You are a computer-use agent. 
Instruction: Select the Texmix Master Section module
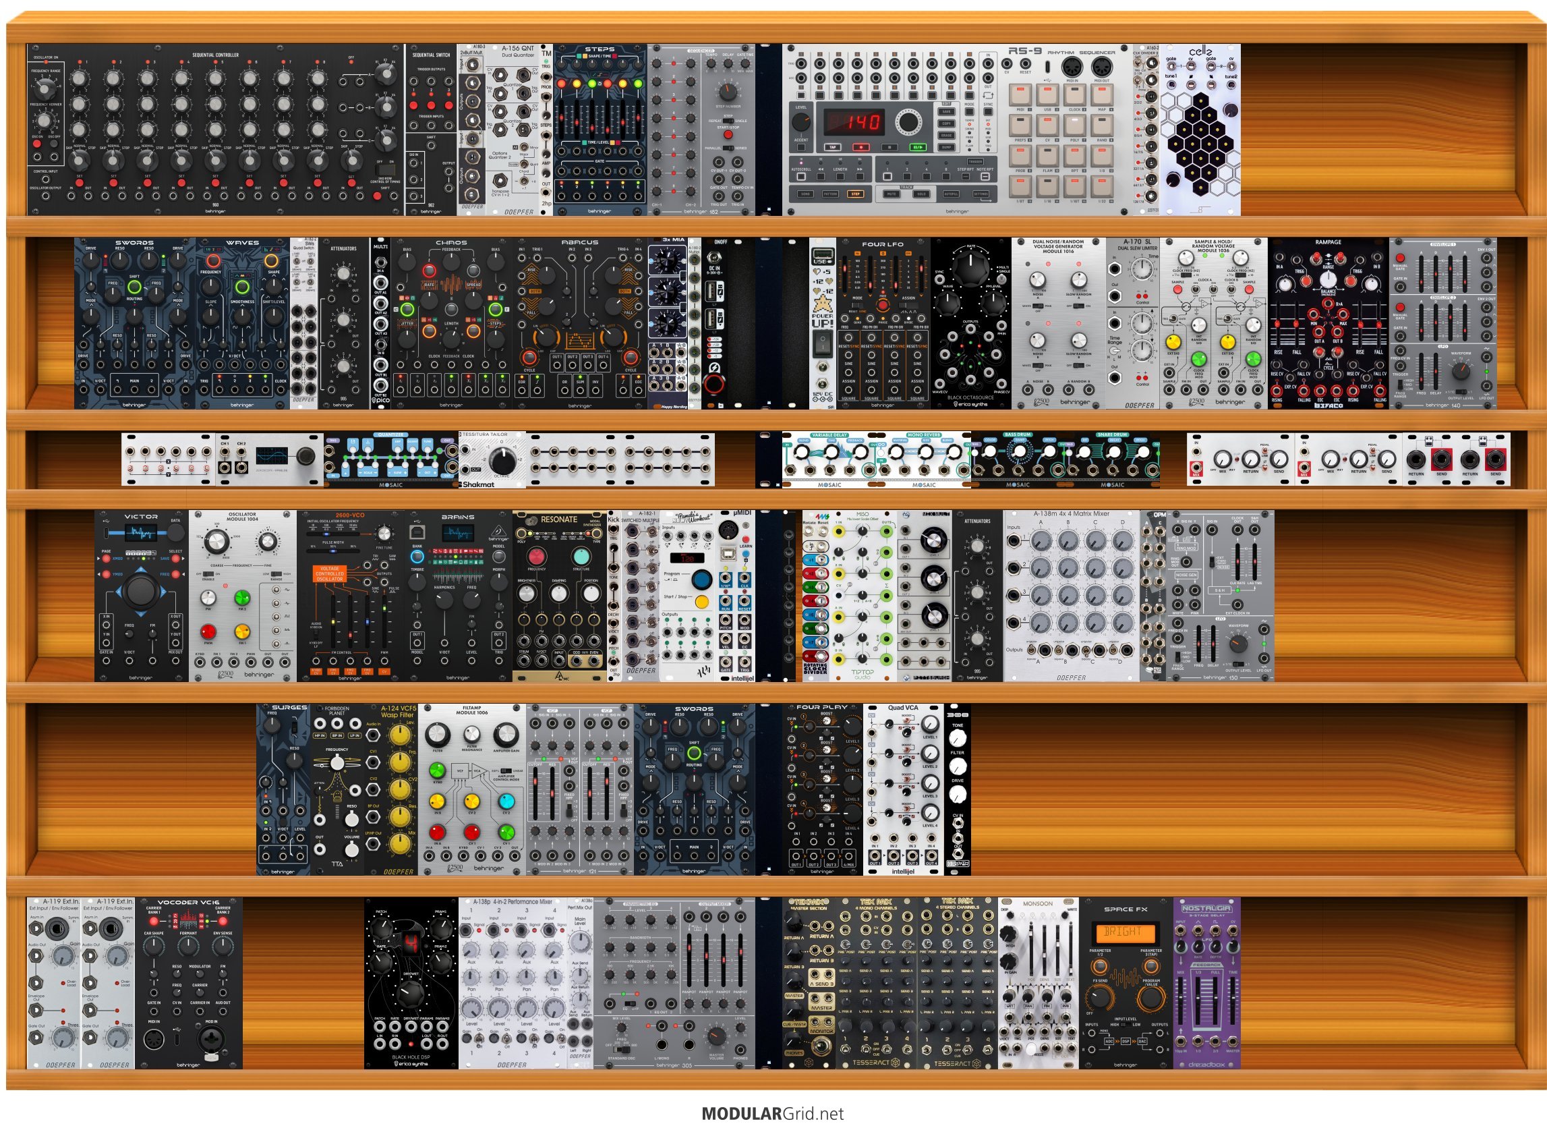[809, 982]
